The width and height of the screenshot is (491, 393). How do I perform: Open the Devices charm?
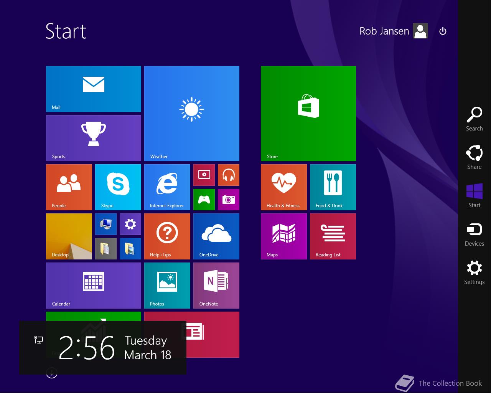coord(475,234)
